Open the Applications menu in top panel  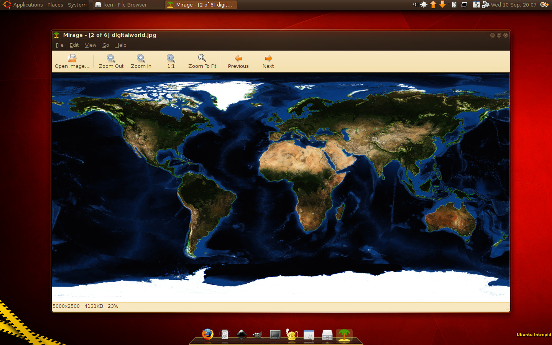coord(28,5)
